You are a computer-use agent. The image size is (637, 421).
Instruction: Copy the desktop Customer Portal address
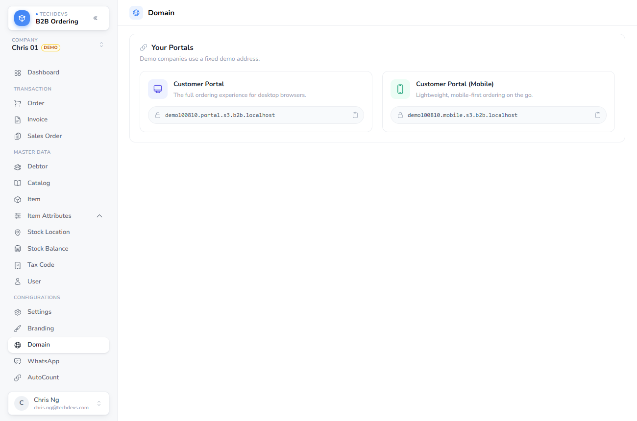pos(355,115)
